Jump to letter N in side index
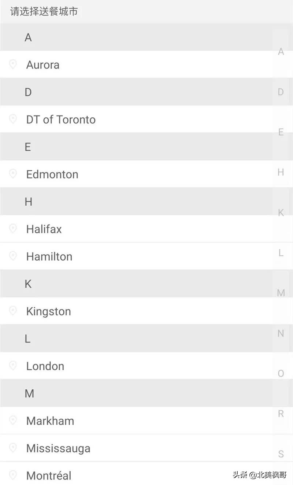This screenshot has width=293, height=485. (x=281, y=333)
